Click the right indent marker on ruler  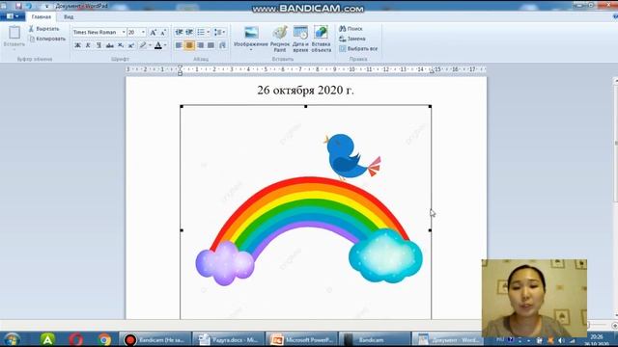[432, 70]
